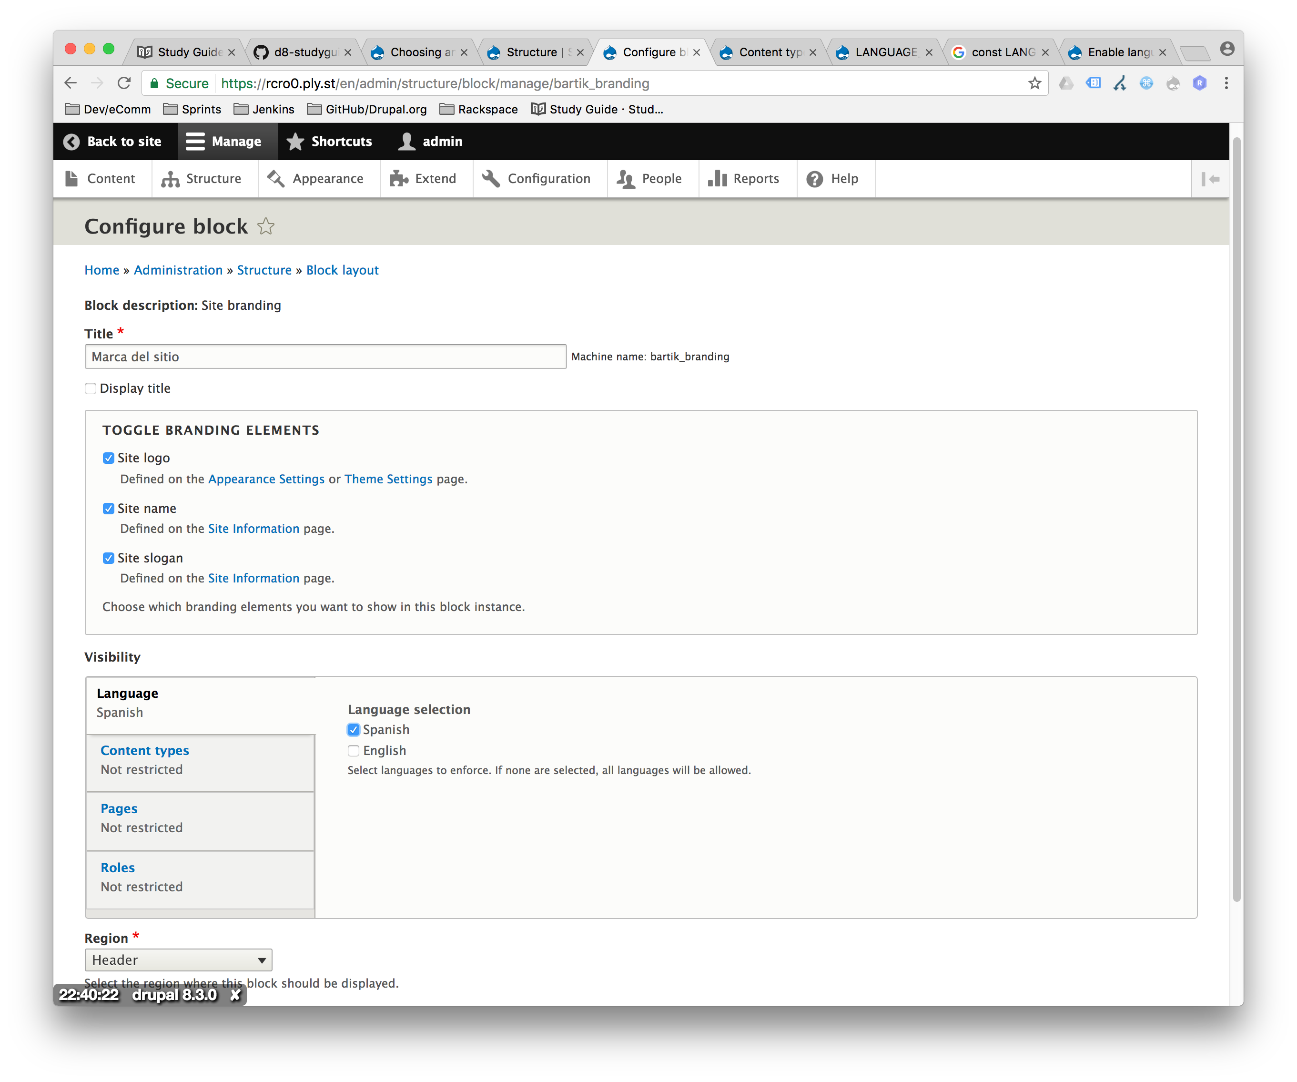The image size is (1297, 1082).
Task: Open the Rackspace bookmarks folder
Action: (x=479, y=109)
